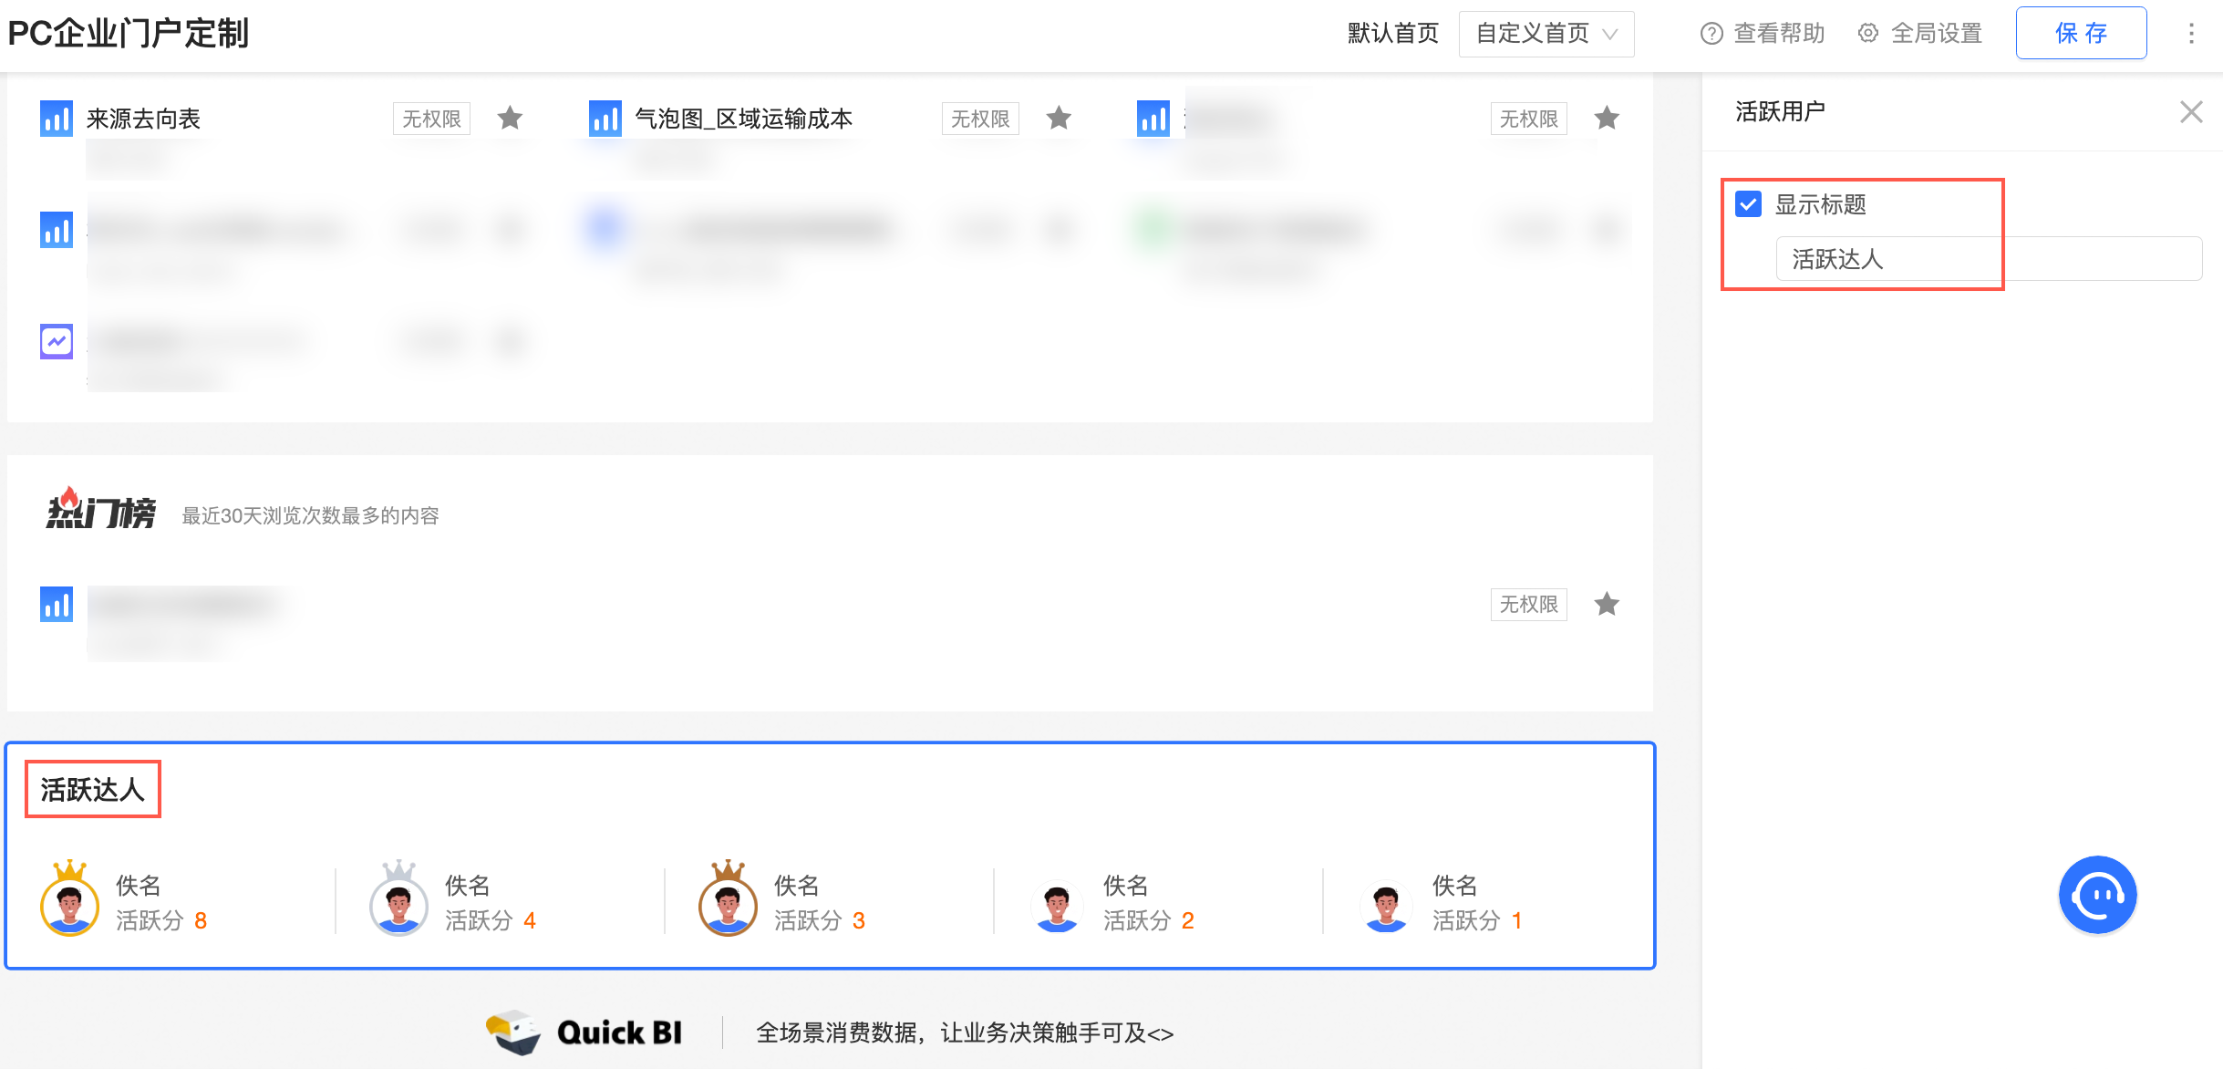Click the 活跃达人 title input field
Image resolution: width=2223 pixels, height=1069 pixels.
pyautogui.click(x=1988, y=259)
